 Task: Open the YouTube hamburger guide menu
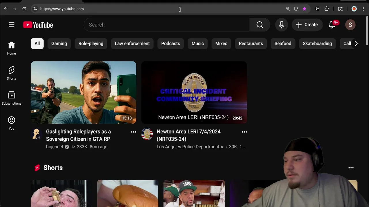pos(12,25)
